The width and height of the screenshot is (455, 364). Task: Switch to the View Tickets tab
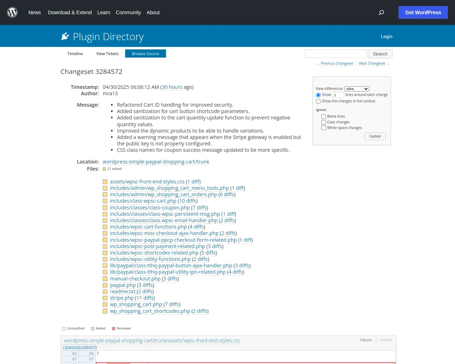pos(107,54)
